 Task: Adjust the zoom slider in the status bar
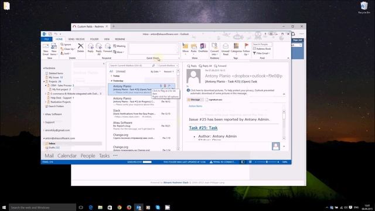pyautogui.click(x=267, y=162)
